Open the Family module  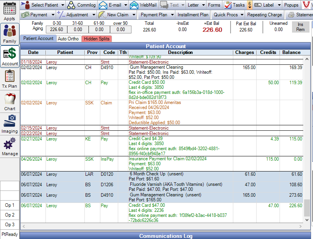[10, 34]
